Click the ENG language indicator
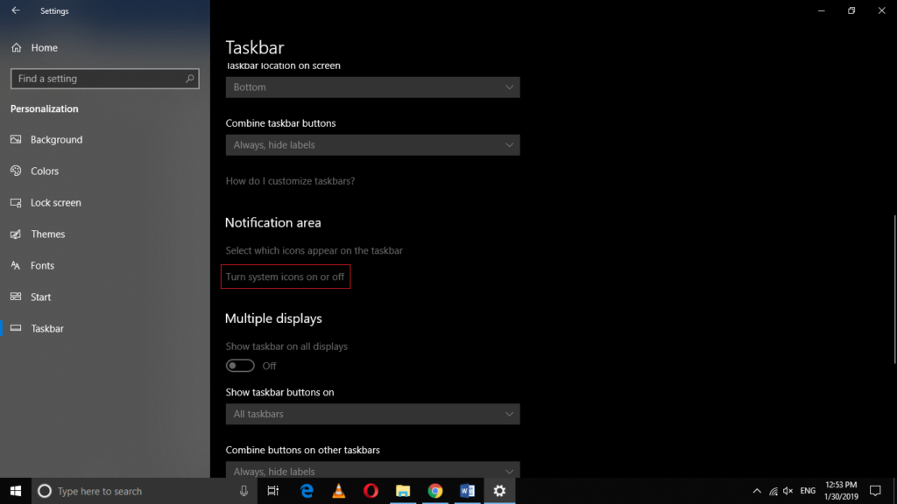The height and width of the screenshot is (504, 897). (x=808, y=491)
